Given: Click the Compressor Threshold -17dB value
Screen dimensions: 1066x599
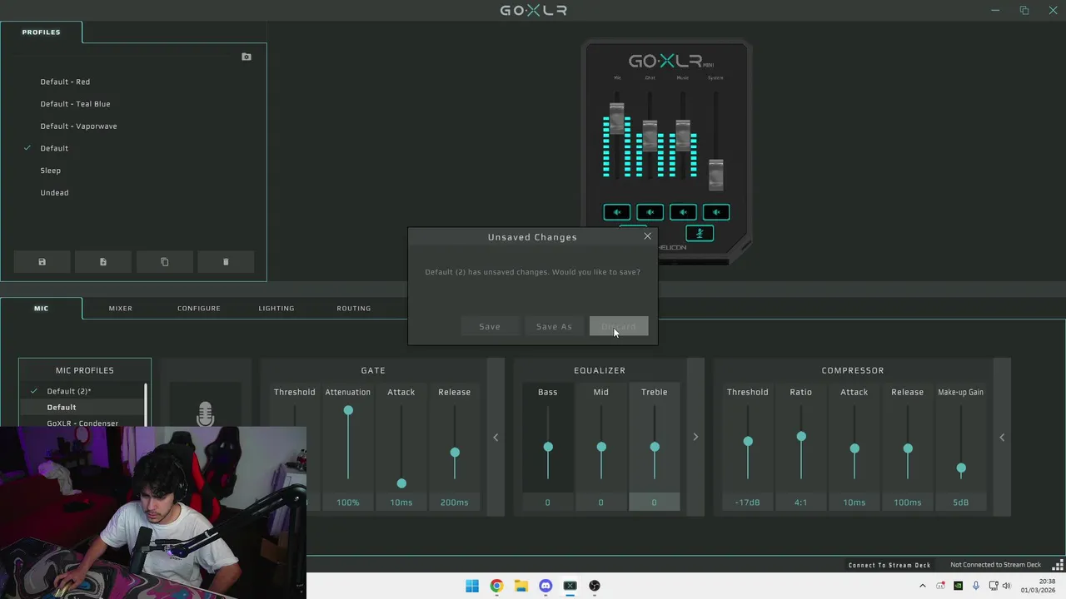Looking at the screenshot, I should 748,502.
